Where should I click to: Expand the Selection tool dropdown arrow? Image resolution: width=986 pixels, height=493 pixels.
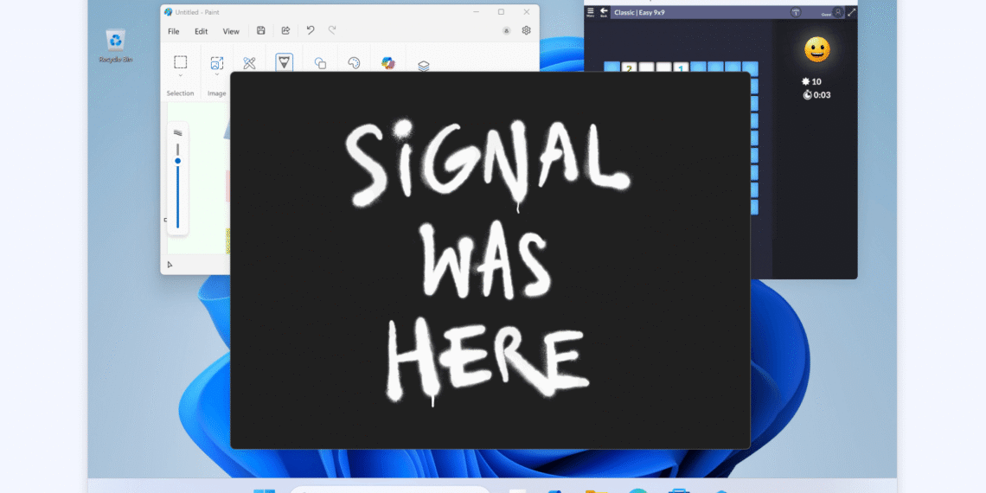click(180, 75)
